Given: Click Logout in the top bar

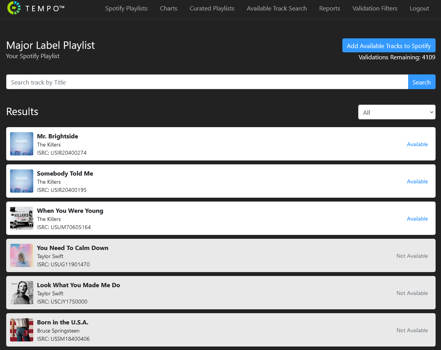Looking at the screenshot, I should point(419,9).
